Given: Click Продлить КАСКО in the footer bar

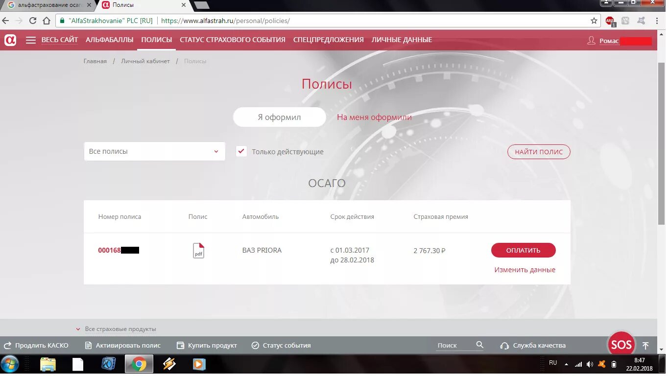Looking at the screenshot, I should pos(36,345).
